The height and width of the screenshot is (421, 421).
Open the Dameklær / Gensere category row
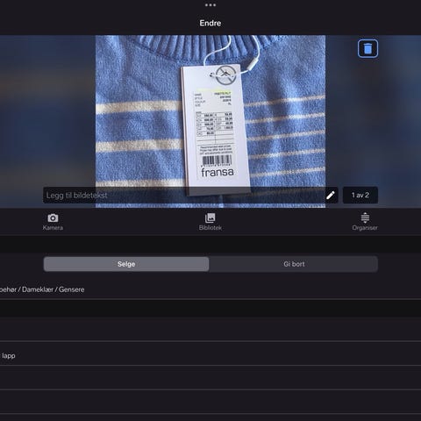click(x=210, y=289)
